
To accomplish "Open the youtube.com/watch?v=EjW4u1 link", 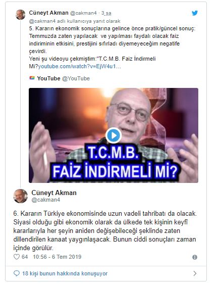I will pos(80,67).
